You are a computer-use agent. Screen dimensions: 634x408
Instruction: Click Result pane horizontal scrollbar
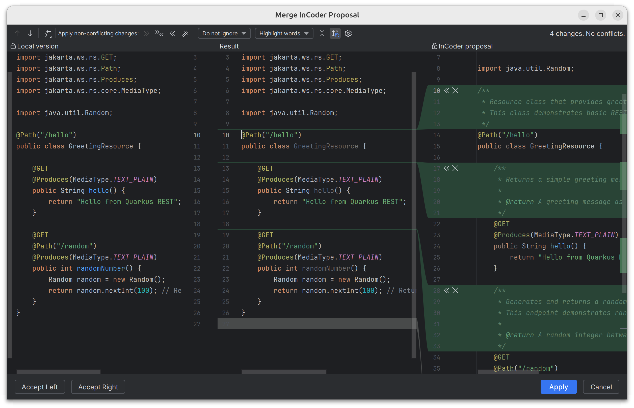coord(284,371)
